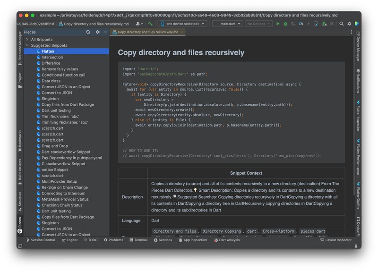This screenshot has width=378, height=271.
Task: Open the Resource Manager side tab
Action: (x=20, y=49)
